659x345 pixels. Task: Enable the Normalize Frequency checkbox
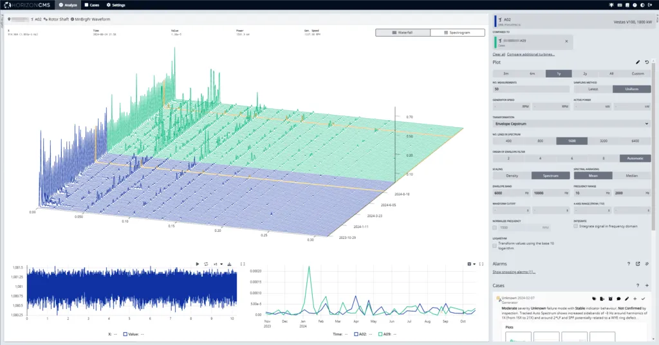coord(495,227)
